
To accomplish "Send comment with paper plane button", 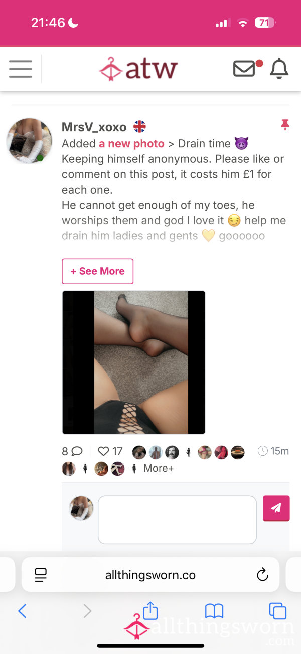I will [276, 508].
